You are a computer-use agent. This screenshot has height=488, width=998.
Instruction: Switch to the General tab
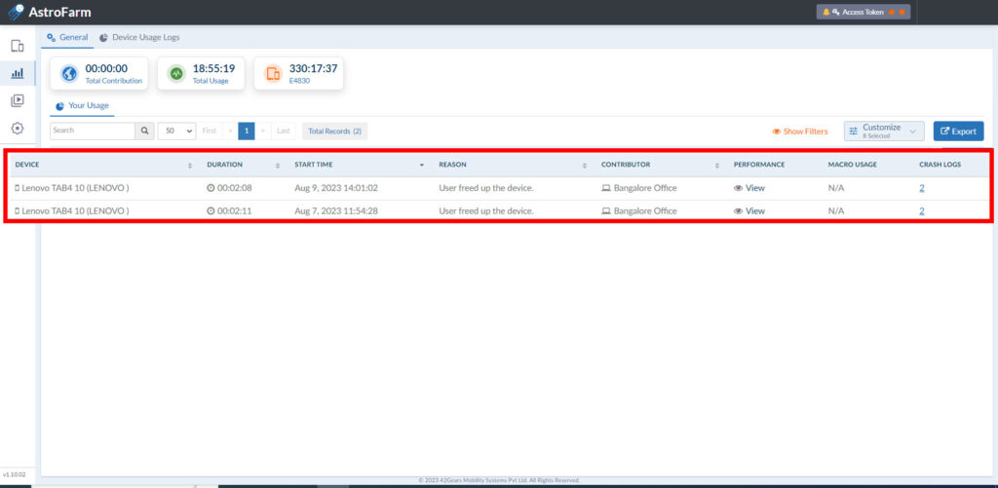[67, 38]
